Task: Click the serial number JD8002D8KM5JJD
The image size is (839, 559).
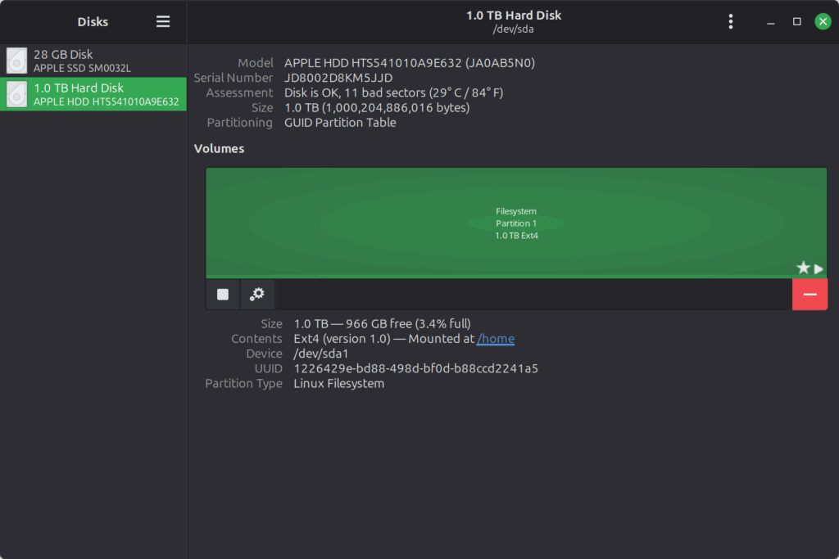Action: tap(338, 78)
